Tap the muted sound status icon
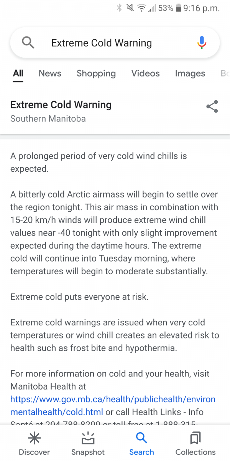The width and height of the screenshot is (230, 461). pos(130,8)
